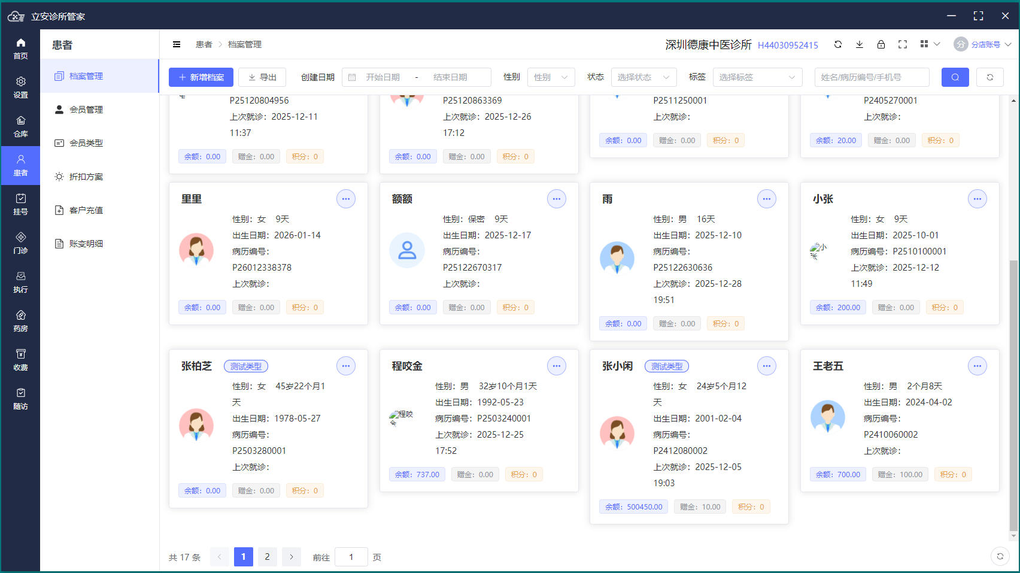Toggle fullscreen icon in top bar
Screen dimensions: 1020x573
[903, 44]
